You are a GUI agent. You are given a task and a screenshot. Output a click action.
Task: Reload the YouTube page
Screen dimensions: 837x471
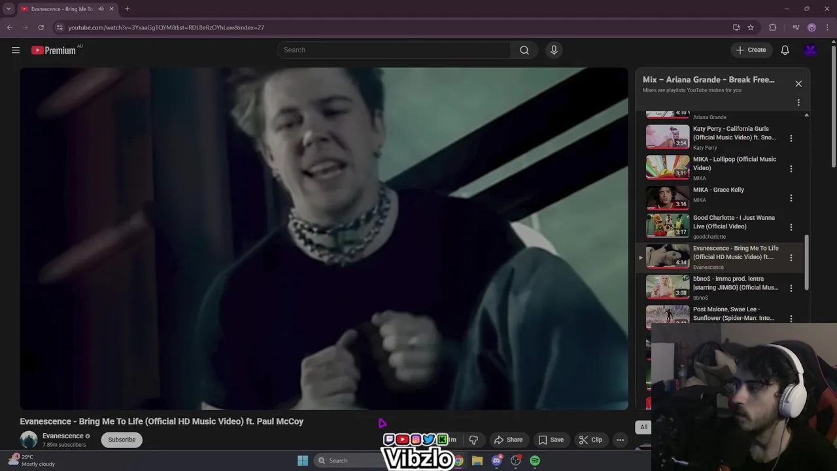[x=41, y=27]
